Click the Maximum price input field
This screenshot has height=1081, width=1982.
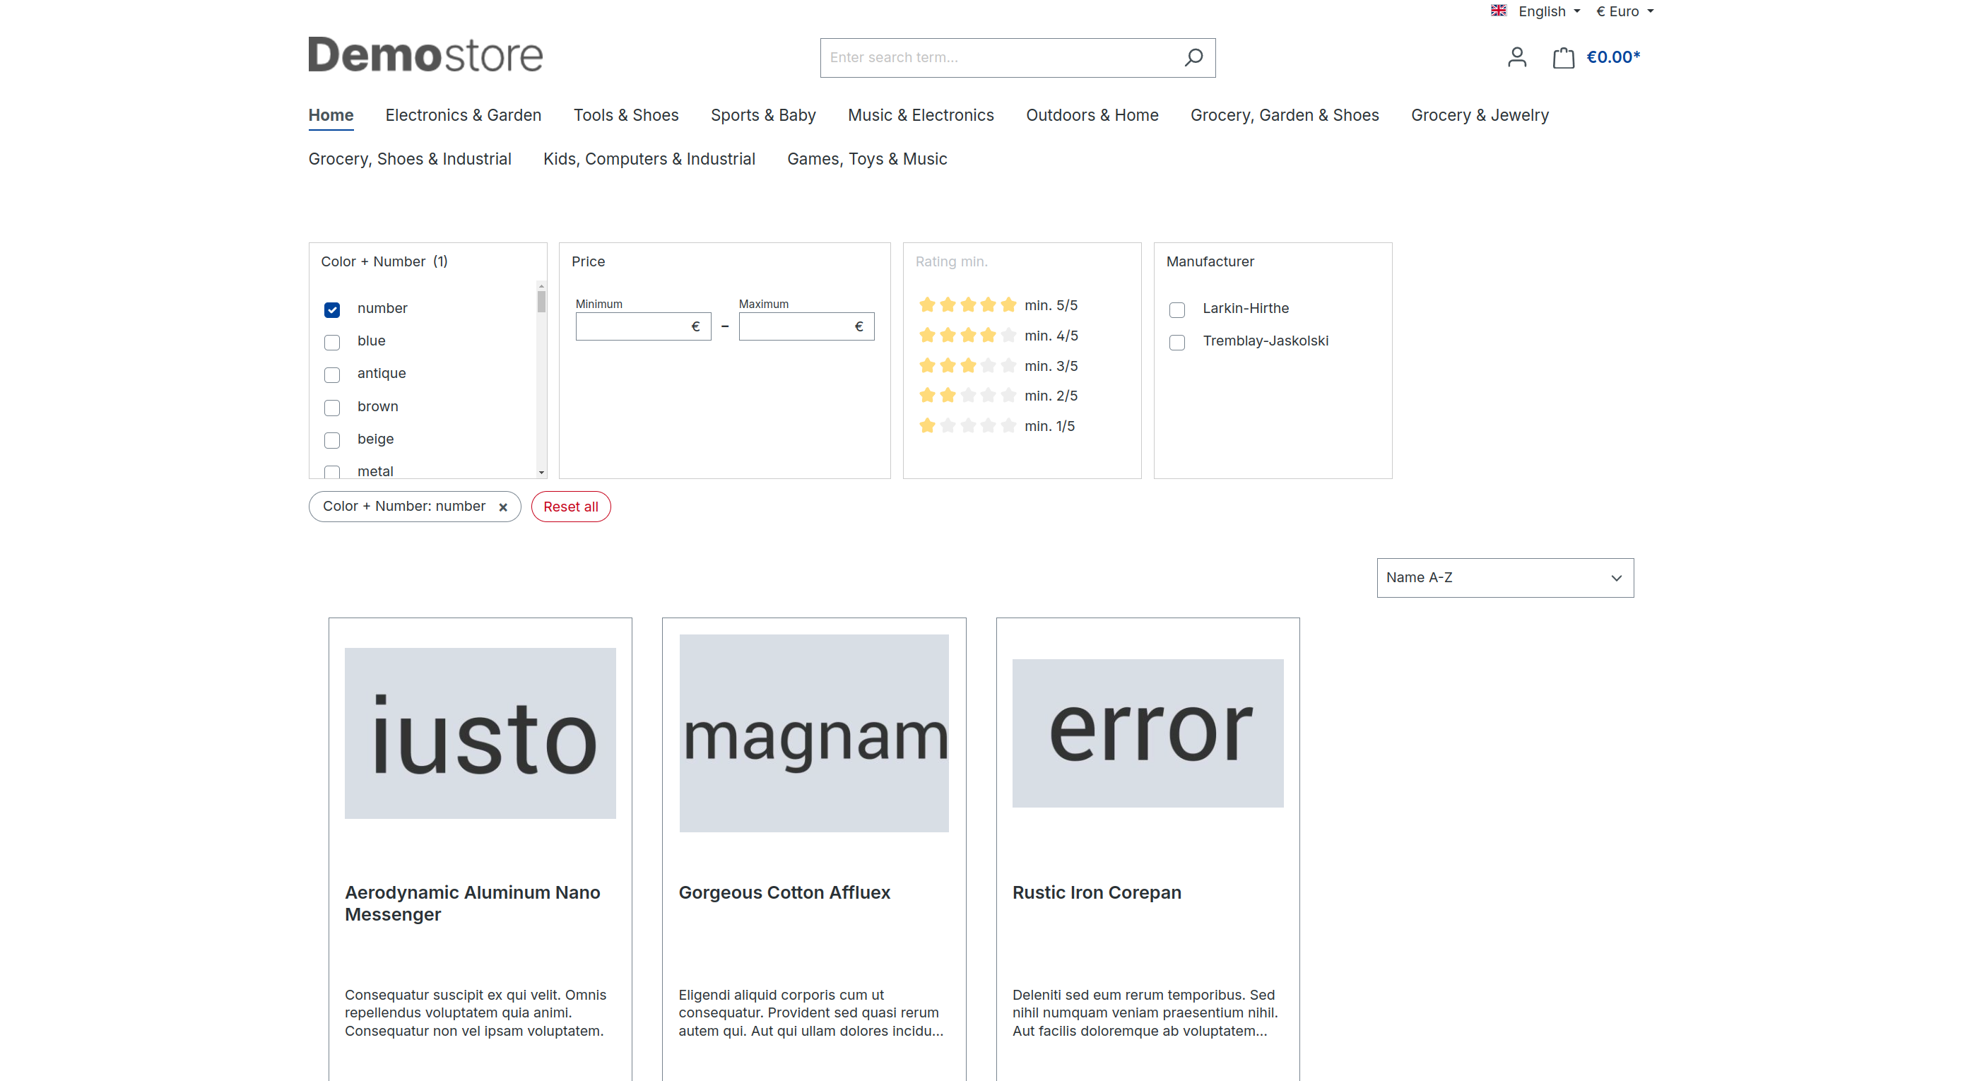(806, 327)
